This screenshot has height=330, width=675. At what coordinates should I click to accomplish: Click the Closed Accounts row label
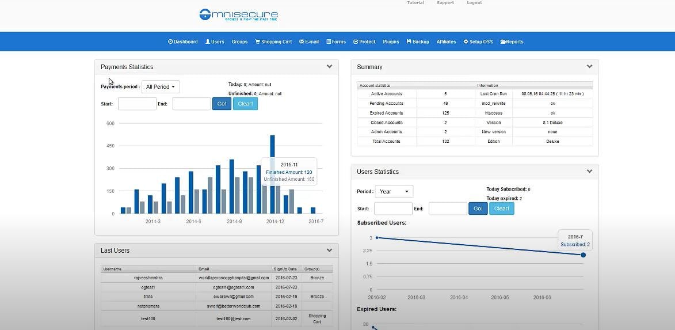click(x=386, y=122)
